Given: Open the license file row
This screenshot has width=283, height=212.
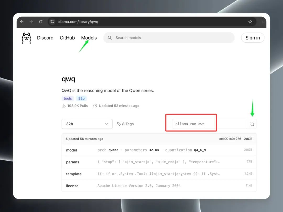Looking at the screenshot, I should 159,186.
